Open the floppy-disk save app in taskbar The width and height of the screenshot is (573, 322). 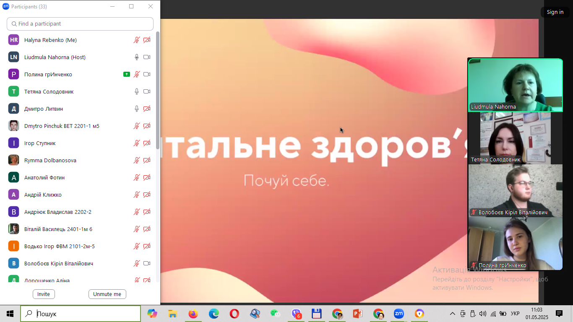(317, 314)
